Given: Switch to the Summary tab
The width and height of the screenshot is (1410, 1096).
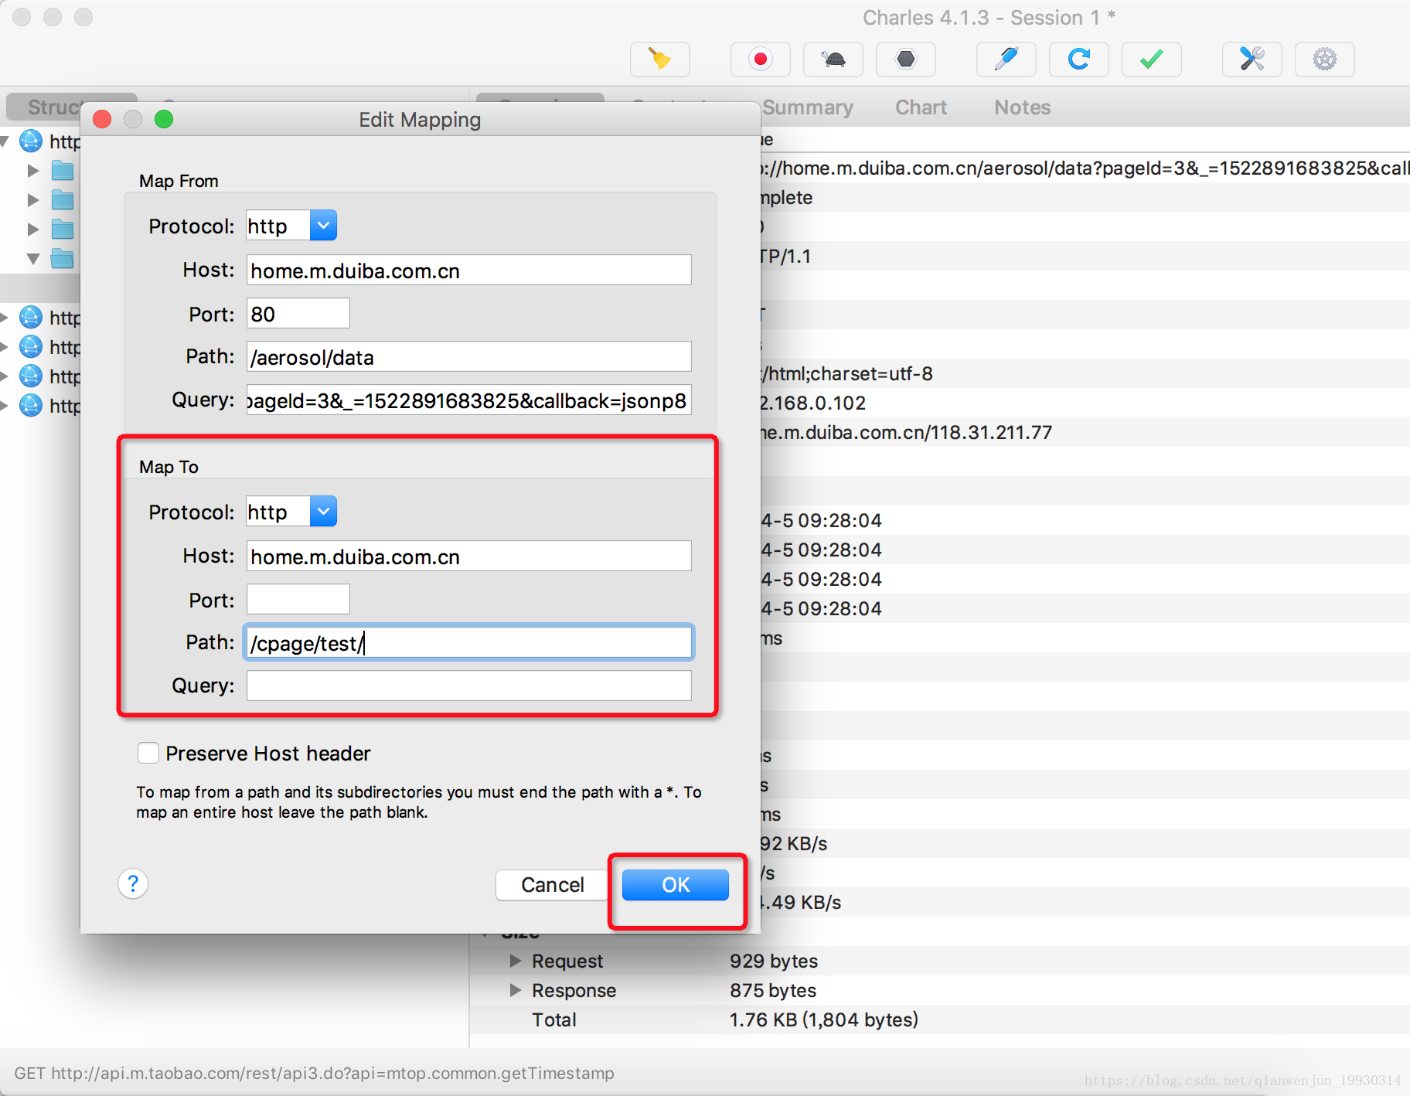Looking at the screenshot, I should pos(808,107).
